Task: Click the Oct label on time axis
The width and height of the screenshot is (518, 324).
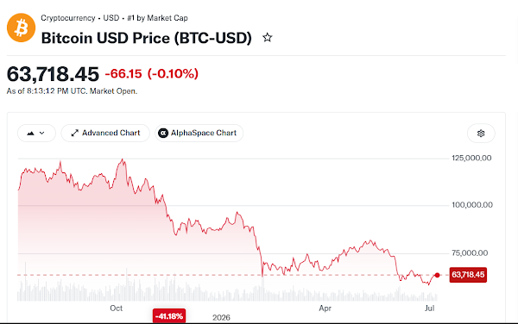Action: coord(117,308)
